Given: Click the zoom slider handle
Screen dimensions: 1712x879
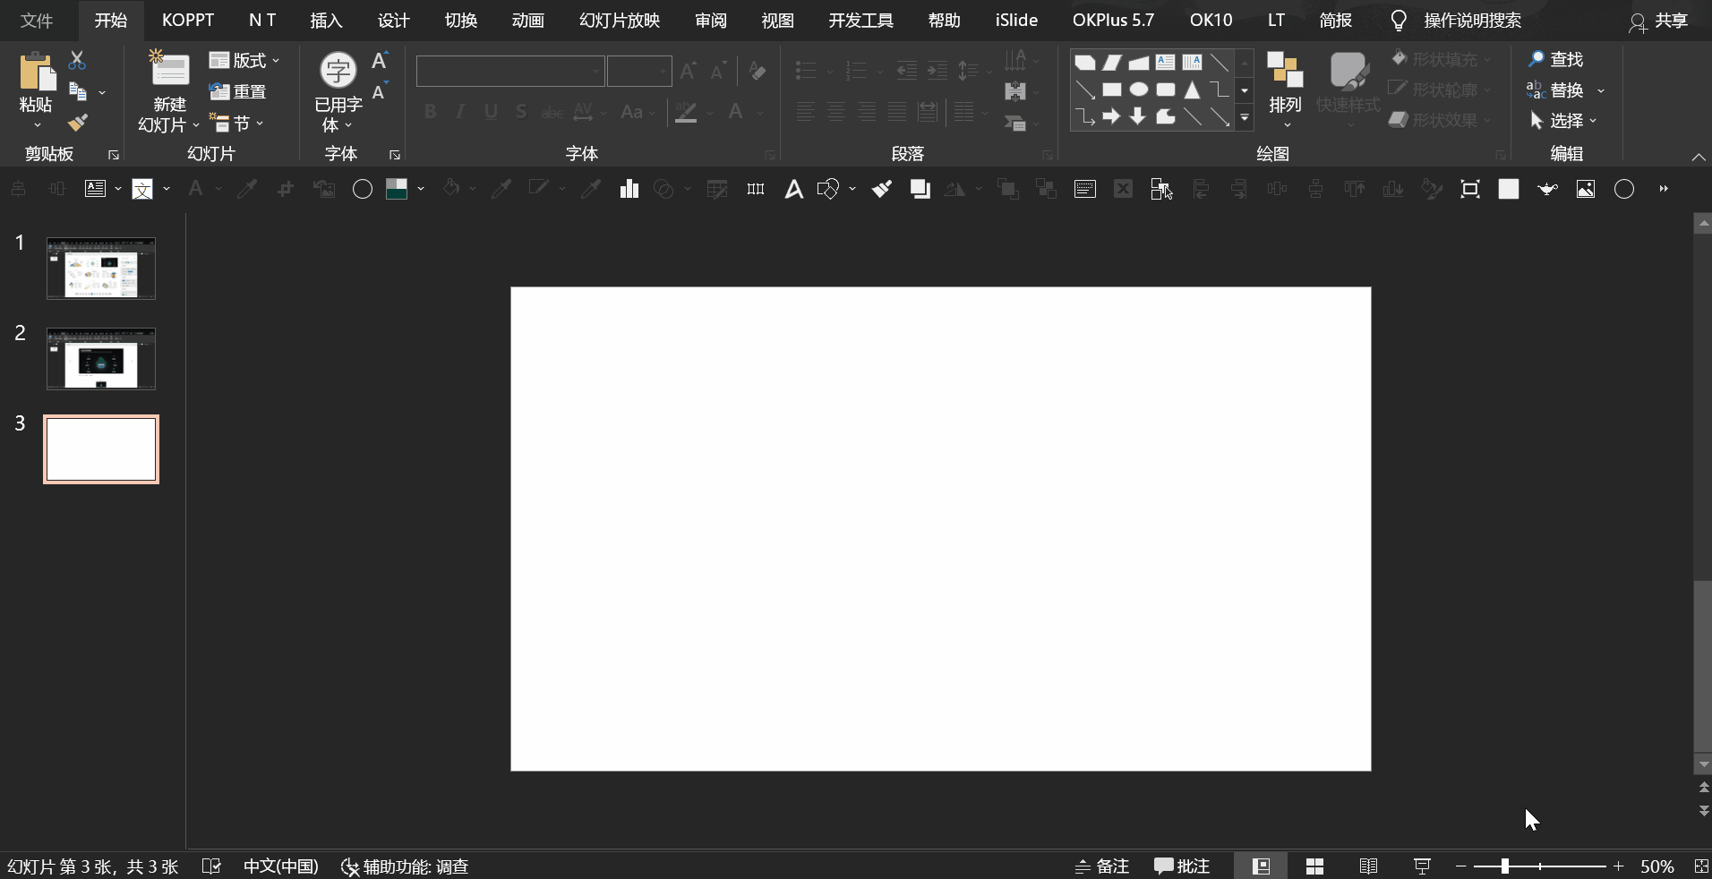Looking at the screenshot, I should (x=1505, y=866).
